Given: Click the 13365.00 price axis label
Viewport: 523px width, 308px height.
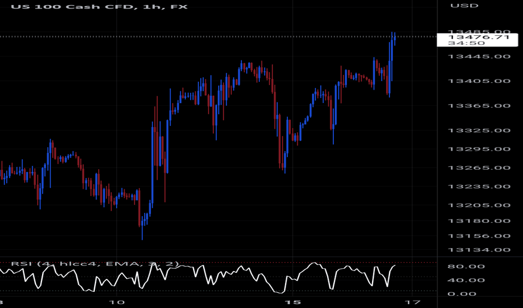Looking at the screenshot, I should pyautogui.click(x=479, y=106).
